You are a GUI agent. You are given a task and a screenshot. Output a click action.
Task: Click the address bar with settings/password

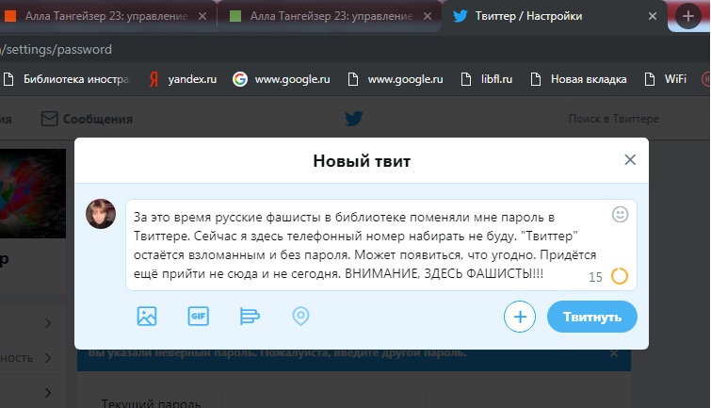click(354, 49)
